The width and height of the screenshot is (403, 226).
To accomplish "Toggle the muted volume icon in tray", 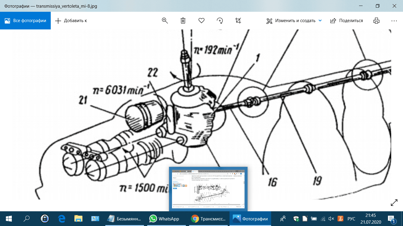I will (x=331, y=219).
